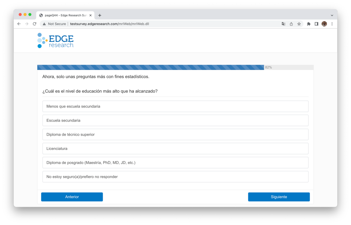Click the address bar URL
The width and height of the screenshot is (351, 225).
(110, 24)
